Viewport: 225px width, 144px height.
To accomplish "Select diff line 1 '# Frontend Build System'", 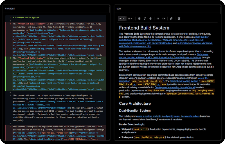I will tap(26, 17).
